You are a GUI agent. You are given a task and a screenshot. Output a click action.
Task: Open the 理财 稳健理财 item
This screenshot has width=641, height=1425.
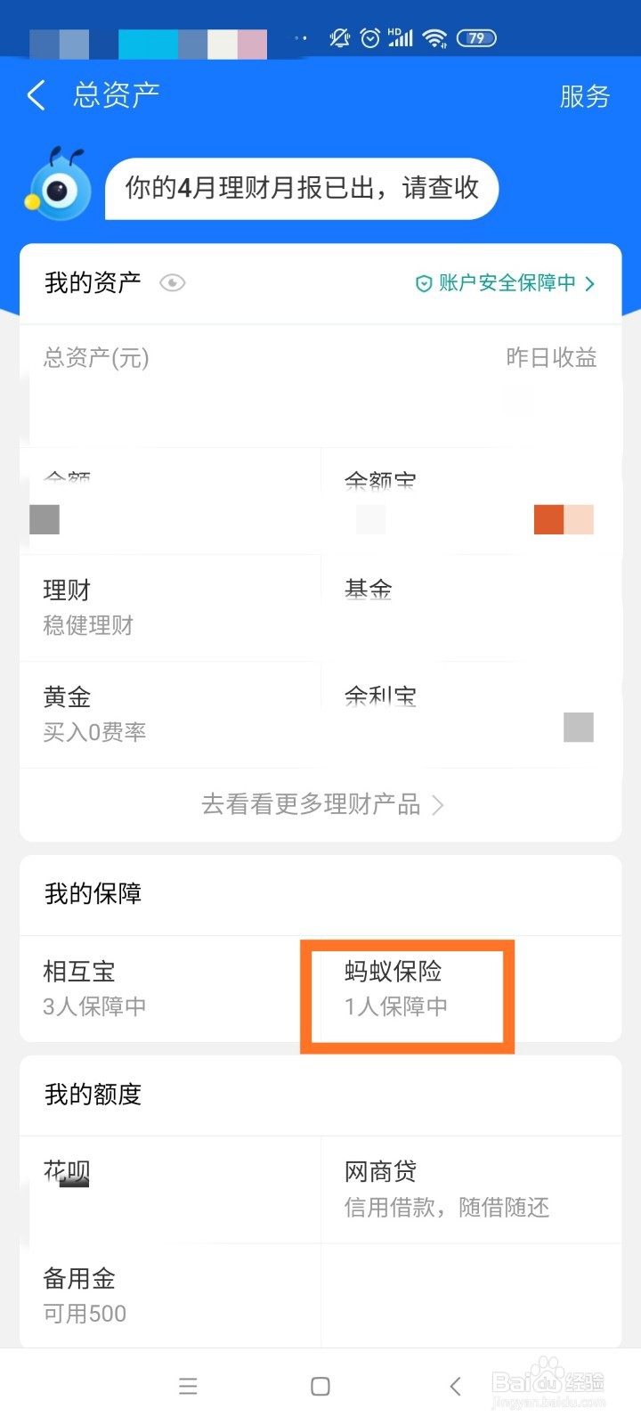pyautogui.click(x=88, y=607)
